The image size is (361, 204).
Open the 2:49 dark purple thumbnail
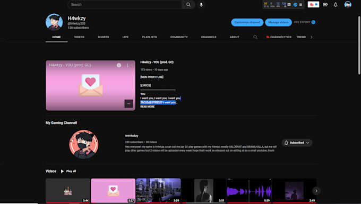click(294, 191)
